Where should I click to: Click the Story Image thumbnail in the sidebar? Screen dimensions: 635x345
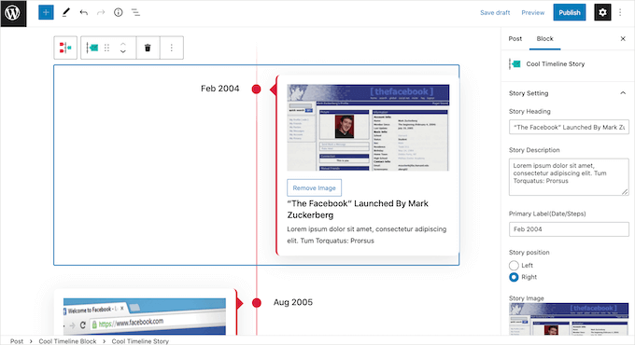569,319
